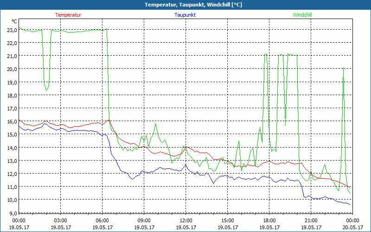Click the 09:00 time axis label

144,221
